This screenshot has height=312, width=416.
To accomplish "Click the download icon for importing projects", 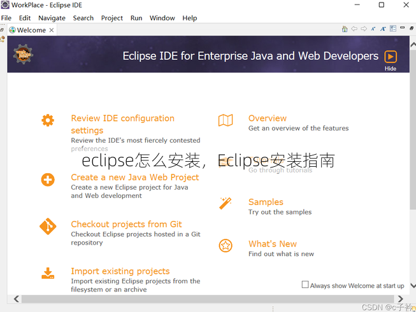I will [x=48, y=273].
